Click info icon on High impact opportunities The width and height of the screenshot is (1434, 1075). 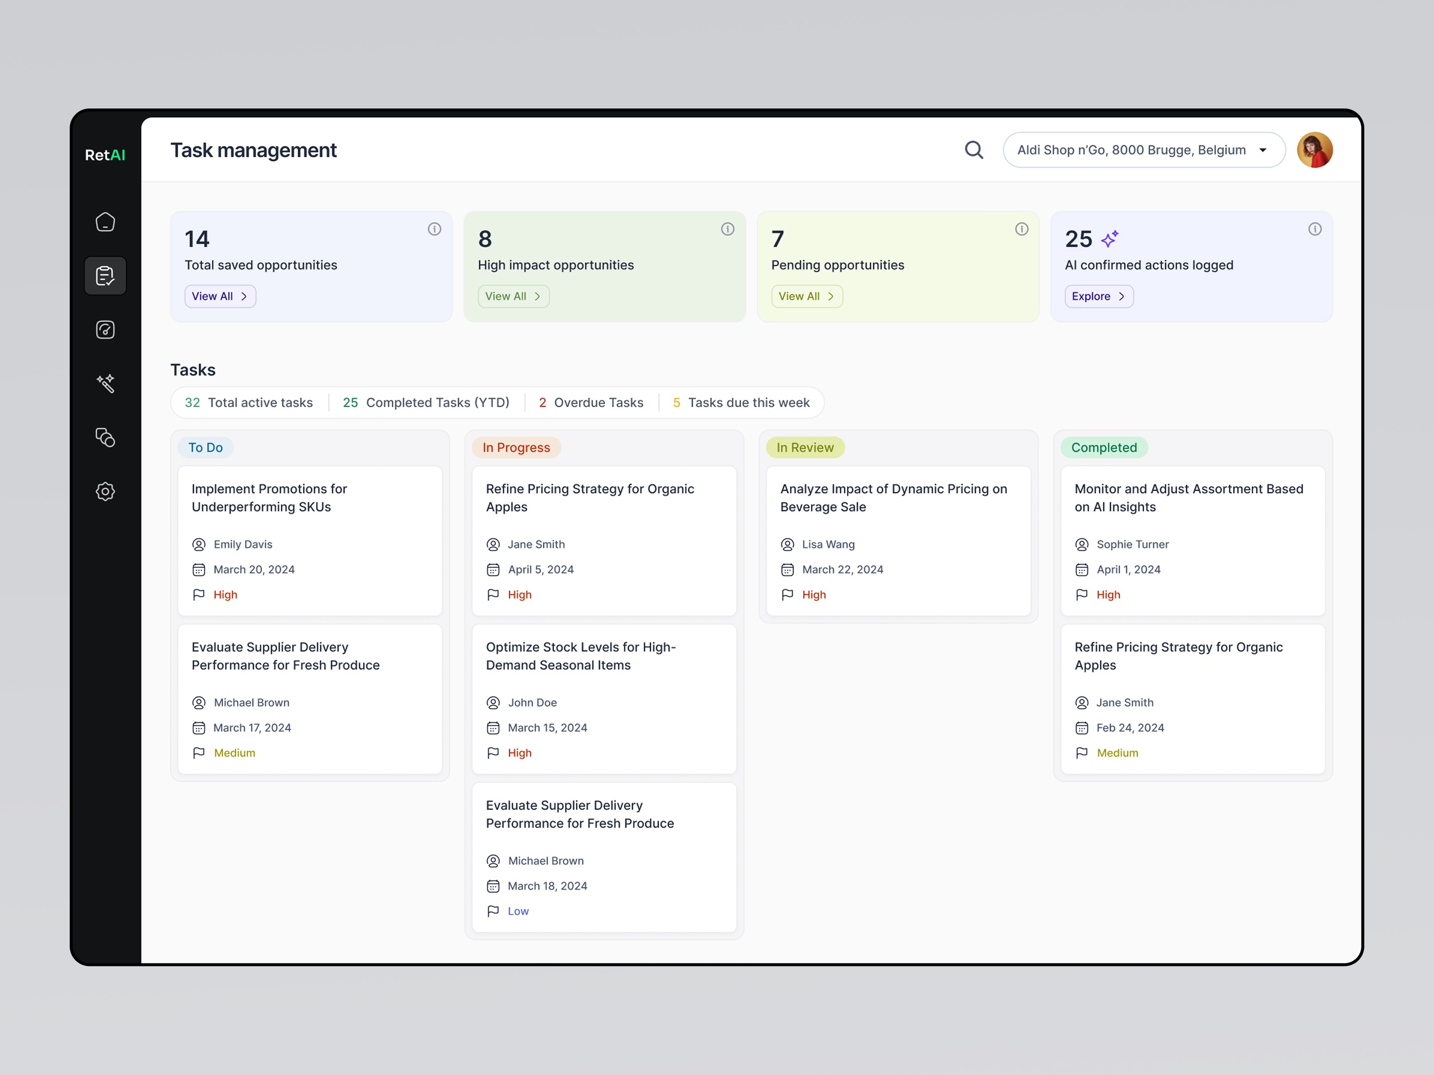tap(727, 229)
